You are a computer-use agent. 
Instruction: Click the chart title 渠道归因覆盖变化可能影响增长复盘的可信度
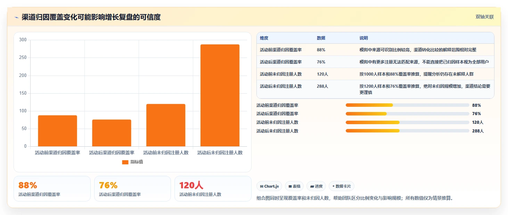[91, 17]
